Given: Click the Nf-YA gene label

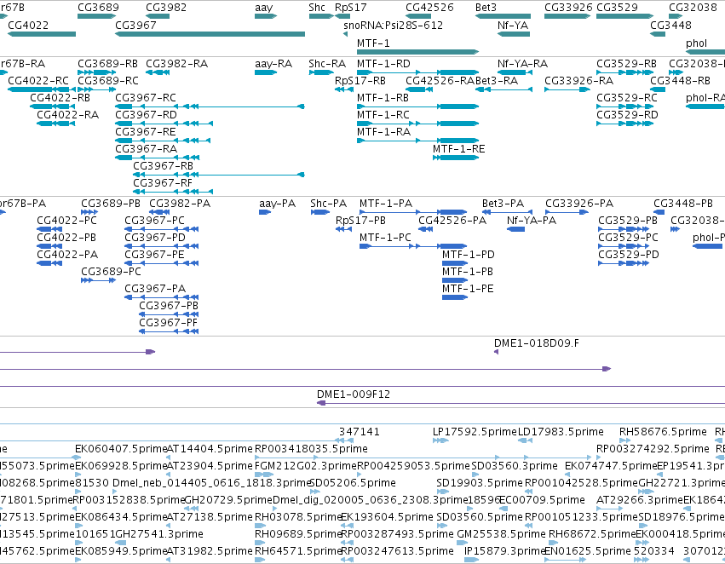Looking at the screenshot, I should pyautogui.click(x=513, y=25).
